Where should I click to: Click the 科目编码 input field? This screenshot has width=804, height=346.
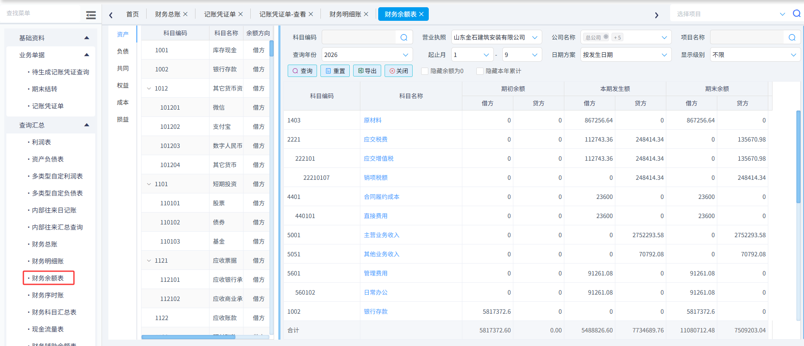(359, 37)
